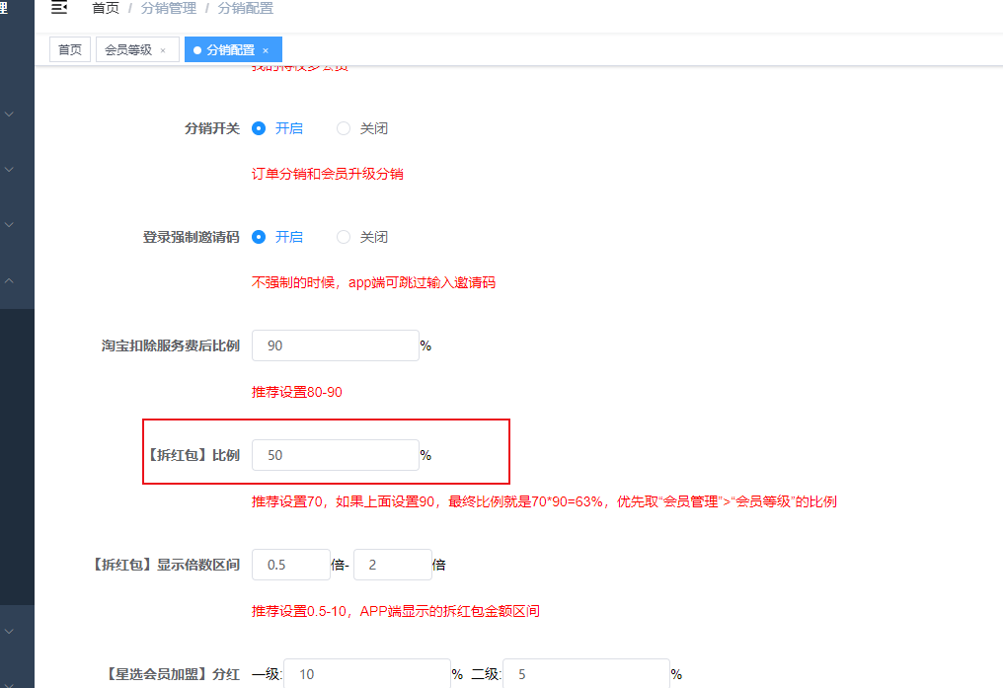Click 分销管理 in the breadcrumb

(168, 9)
